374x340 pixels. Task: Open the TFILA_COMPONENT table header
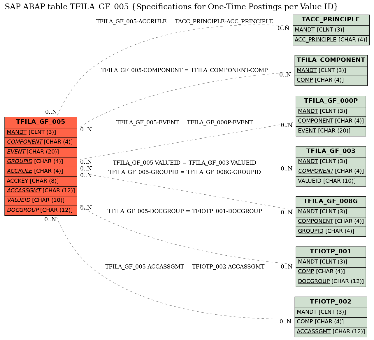[x=331, y=60]
